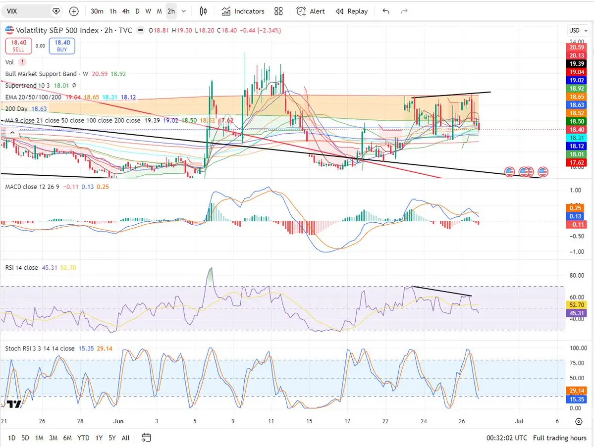Screen dimensions: 594x447
Task: Set date range to 5Y
Action: point(112,438)
